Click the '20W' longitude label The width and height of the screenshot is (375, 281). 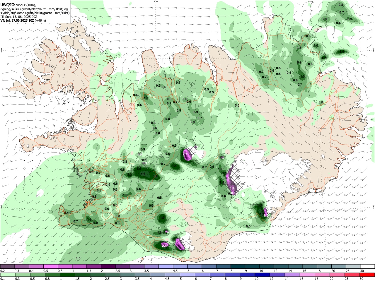[156, 1]
